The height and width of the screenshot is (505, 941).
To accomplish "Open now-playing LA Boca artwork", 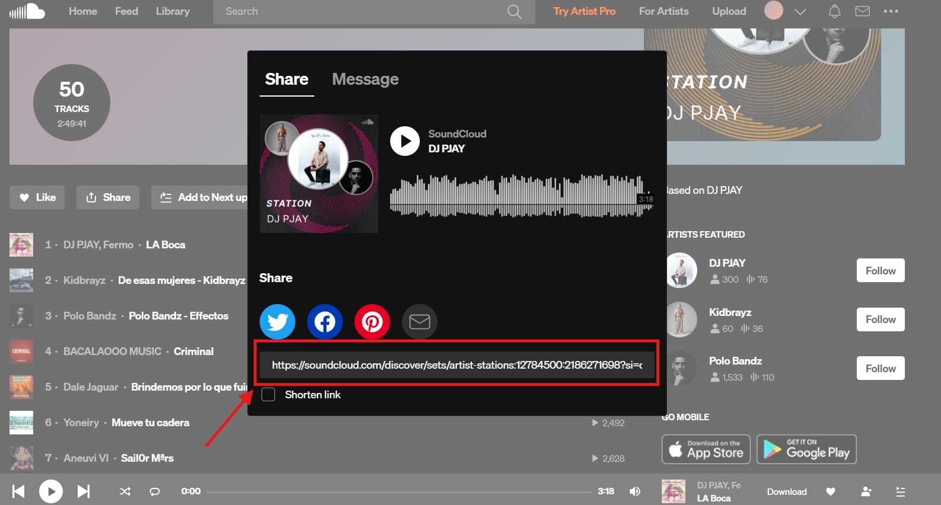I will tap(674, 491).
